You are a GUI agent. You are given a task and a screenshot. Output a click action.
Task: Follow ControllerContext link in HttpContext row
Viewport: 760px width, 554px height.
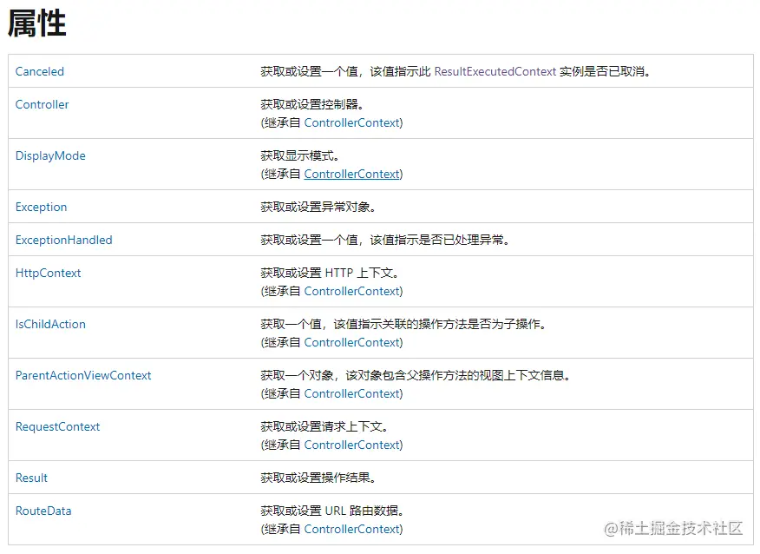click(x=351, y=291)
